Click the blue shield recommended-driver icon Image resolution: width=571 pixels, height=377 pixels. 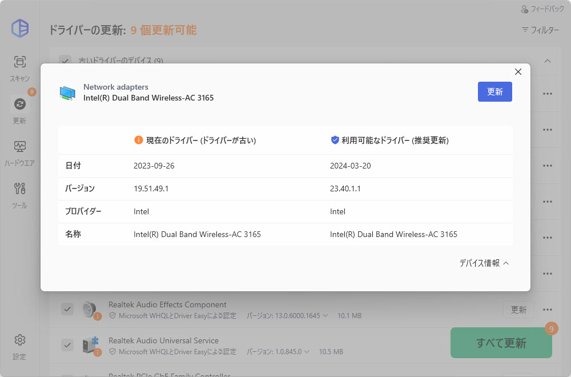coord(335,140)
